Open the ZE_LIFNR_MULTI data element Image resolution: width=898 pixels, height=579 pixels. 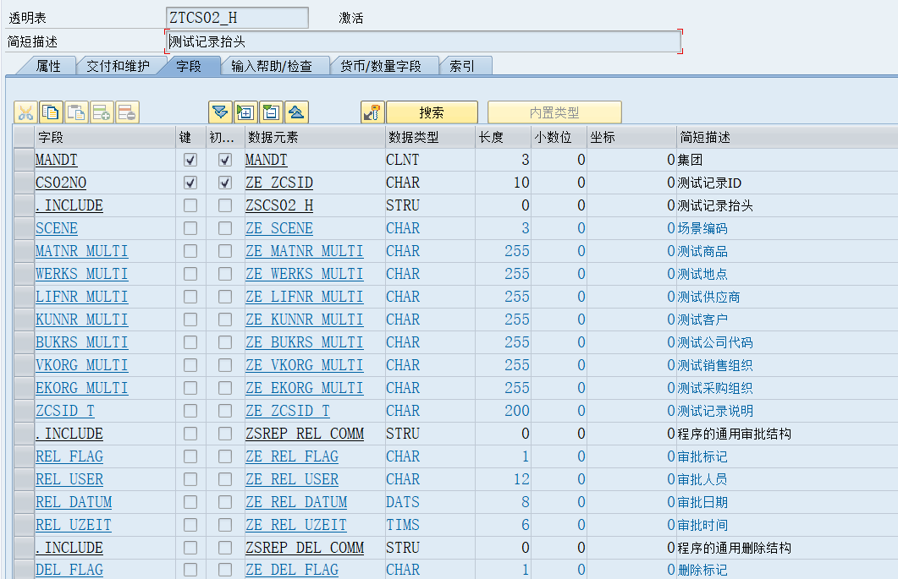tap(304, 297)
